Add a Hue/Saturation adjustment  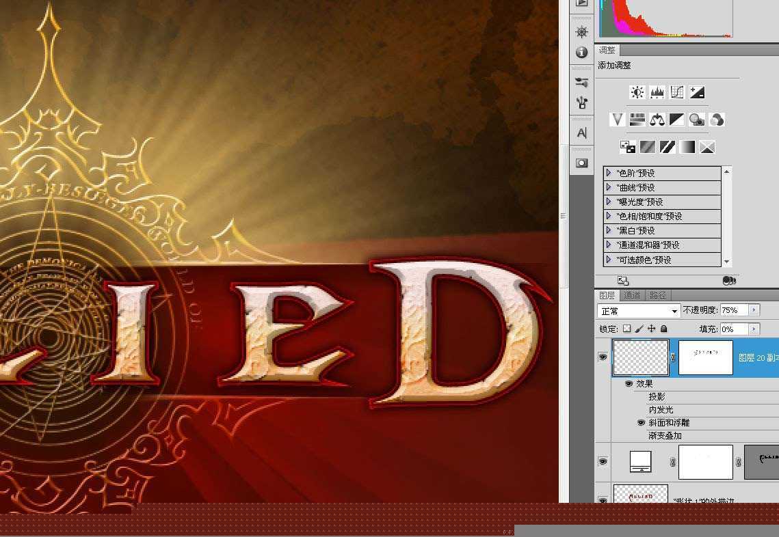point(637,120)
